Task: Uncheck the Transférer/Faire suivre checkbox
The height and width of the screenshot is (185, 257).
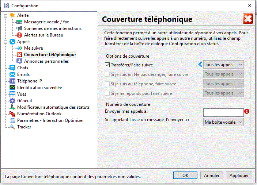Action: (x=107, y=65)
